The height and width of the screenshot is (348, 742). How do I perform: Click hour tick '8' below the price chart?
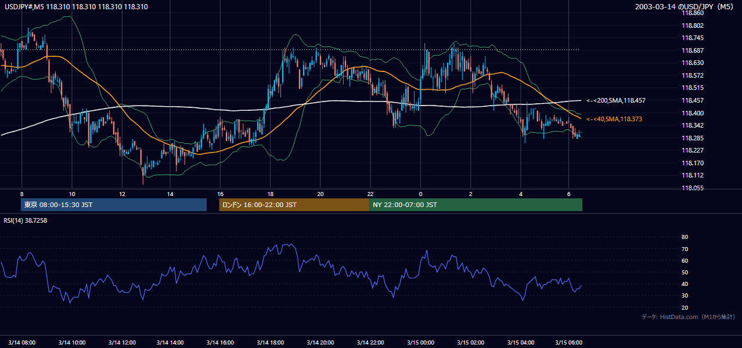pos(22,194)
